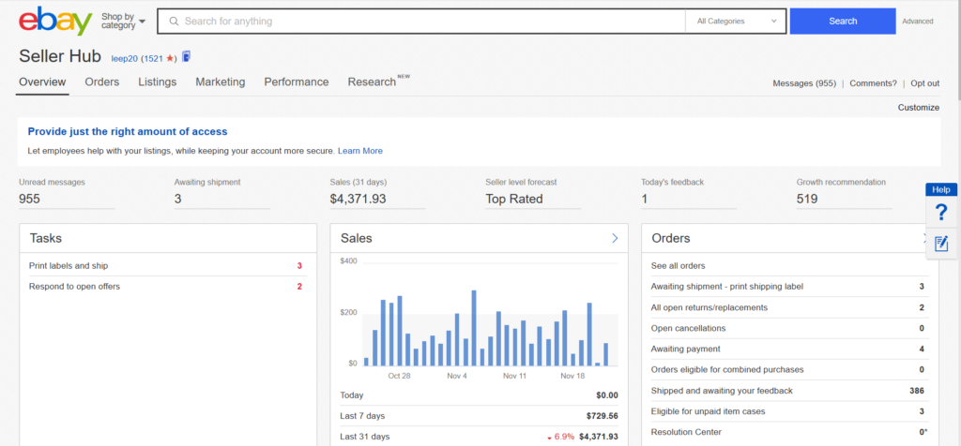This screenshot has height=446, width=961.
Task: Click Last 31 days sales row
Action: point(479,437)
